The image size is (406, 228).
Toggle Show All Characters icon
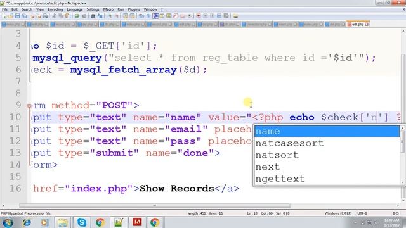click(x=148, y=16)
